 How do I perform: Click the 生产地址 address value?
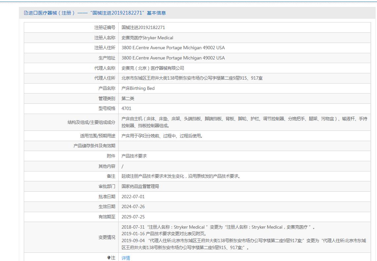(x=173, y=58)
